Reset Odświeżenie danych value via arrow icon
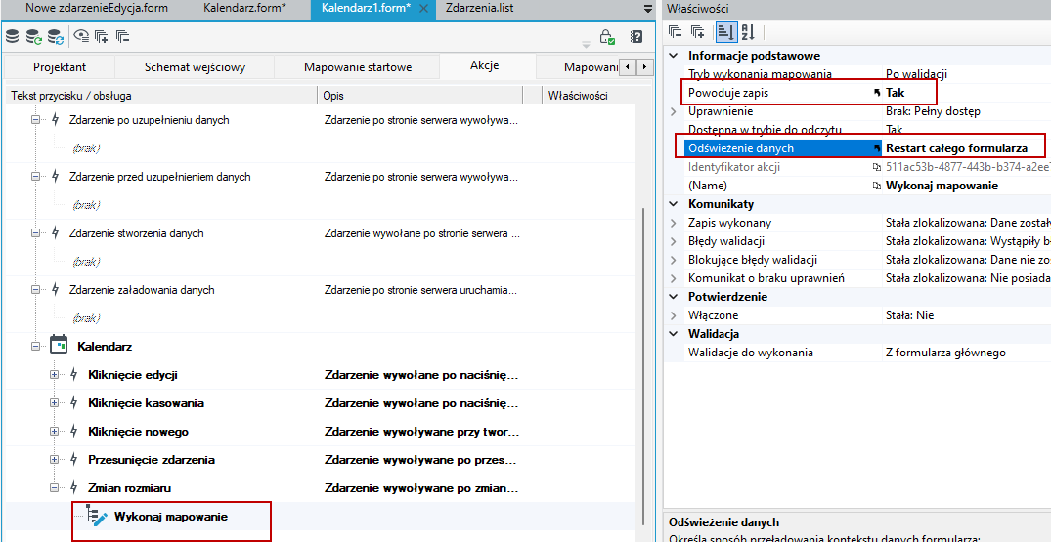This screenshot has height=542, width=1051. coord(877,148)
